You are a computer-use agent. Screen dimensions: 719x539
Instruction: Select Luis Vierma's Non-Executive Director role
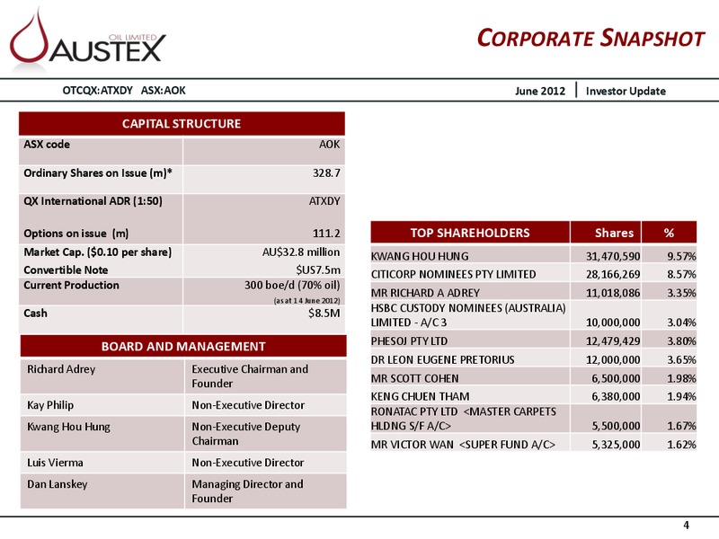[x=248, y=463]
